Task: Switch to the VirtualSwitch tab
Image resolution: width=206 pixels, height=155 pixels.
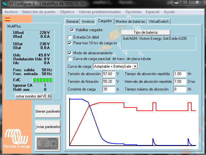Action: click(159, 22)
